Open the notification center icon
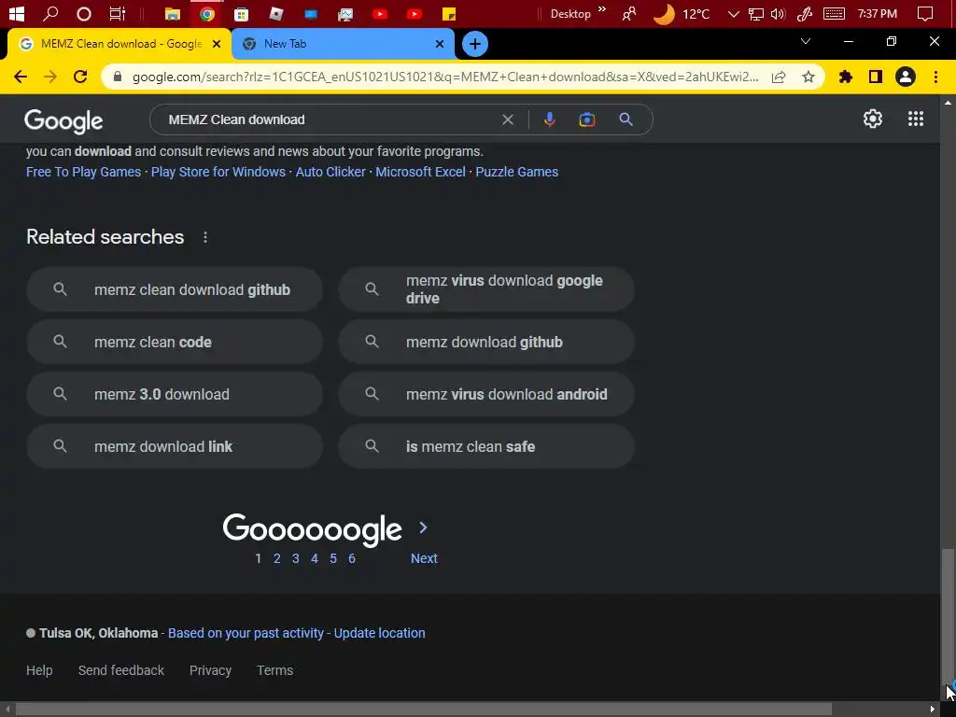This screenshot has height=717, width=956. [925, 13]
